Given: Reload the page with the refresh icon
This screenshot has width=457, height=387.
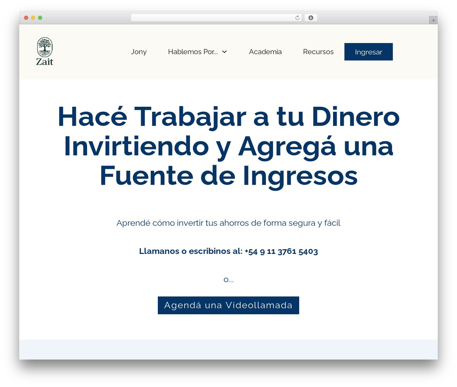Looking at the screenshot, I should (297, 18).
